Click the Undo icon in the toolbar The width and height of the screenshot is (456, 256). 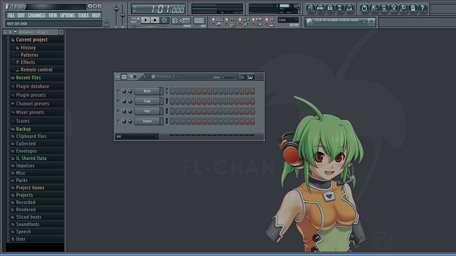point(365,8)
